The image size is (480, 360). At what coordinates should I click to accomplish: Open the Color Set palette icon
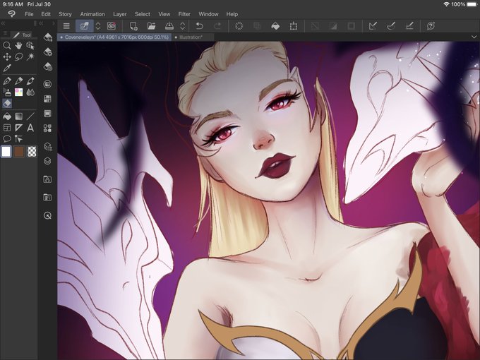[47, 99]
